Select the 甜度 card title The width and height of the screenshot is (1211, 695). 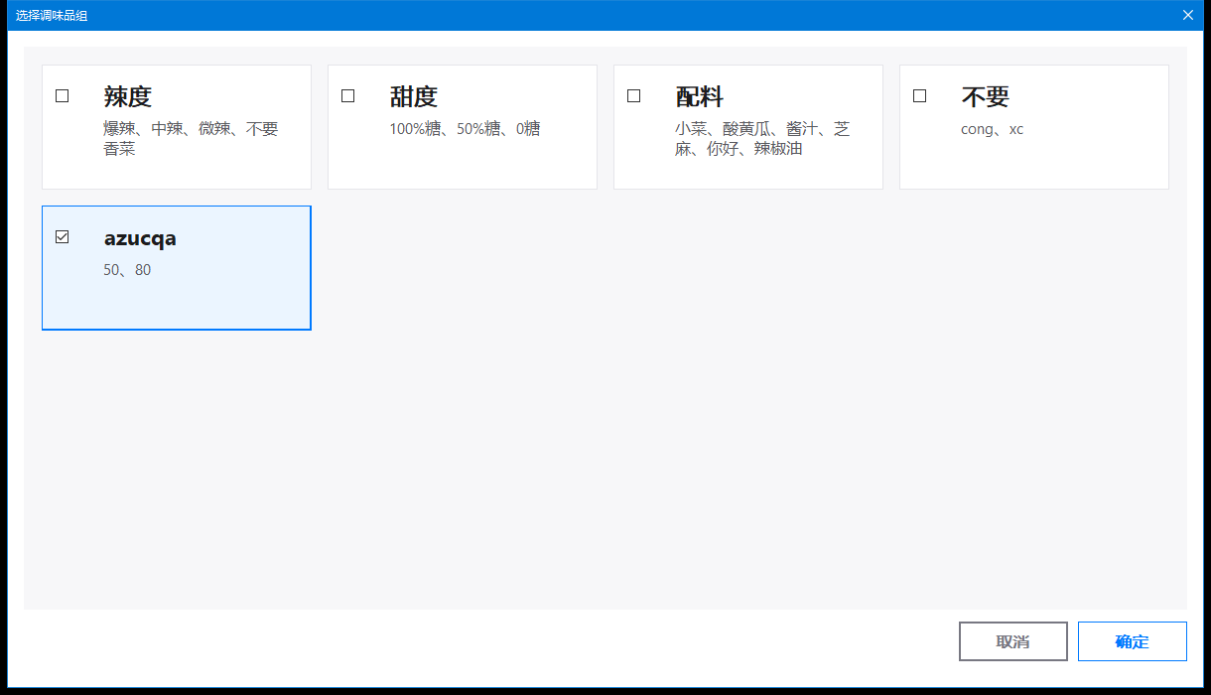(x=413, y=97)
